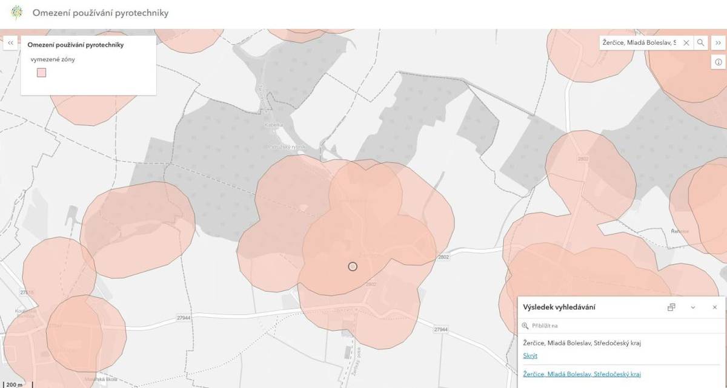
Task: Click the Výsledek vyhledávání popup title
Action: tap(559, 307)
